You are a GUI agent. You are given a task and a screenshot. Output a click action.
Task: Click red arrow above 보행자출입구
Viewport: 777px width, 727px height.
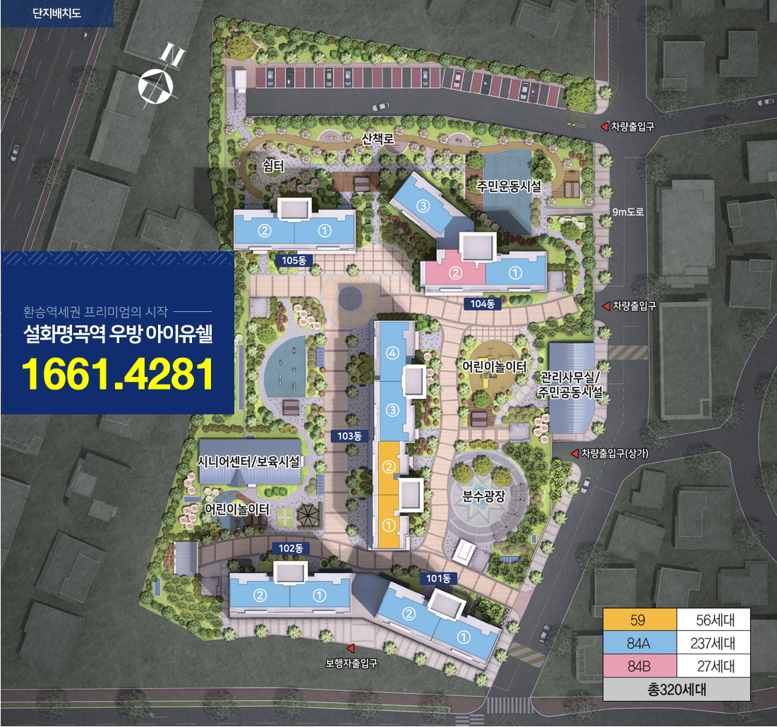tap(350, 648)
